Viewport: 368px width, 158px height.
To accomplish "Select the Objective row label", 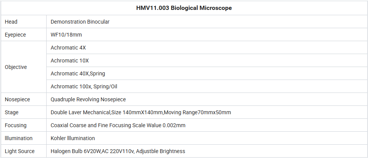I will [x=16, y=67].
